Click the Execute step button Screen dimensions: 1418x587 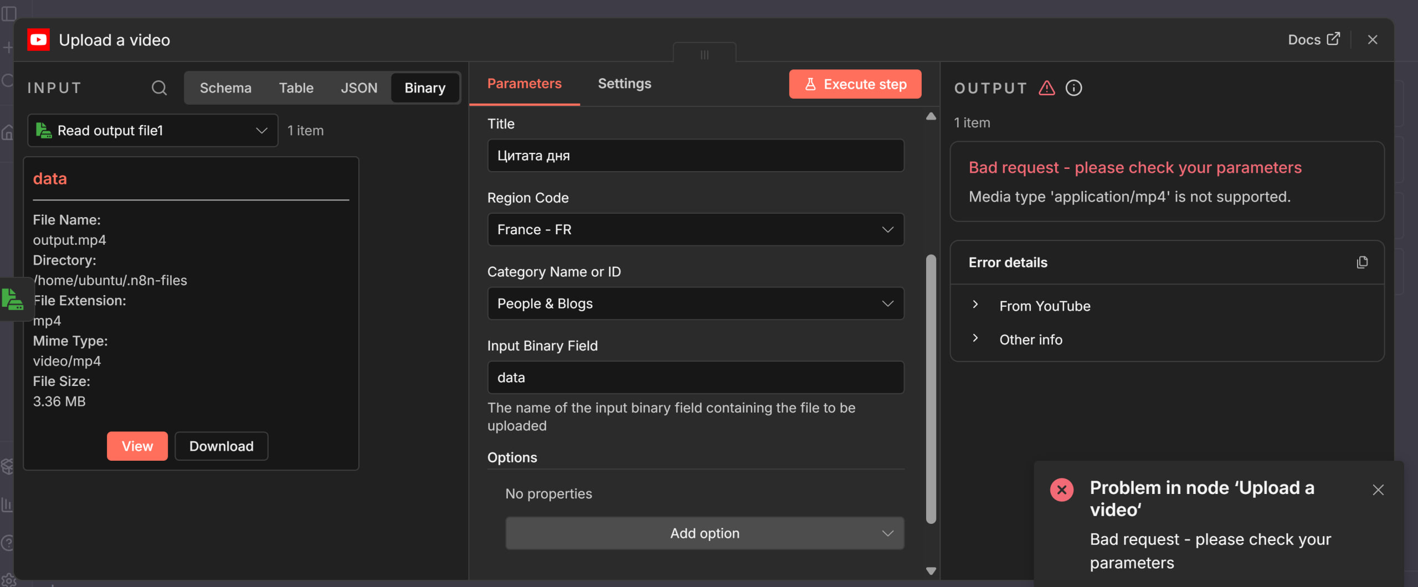[855, 84]
